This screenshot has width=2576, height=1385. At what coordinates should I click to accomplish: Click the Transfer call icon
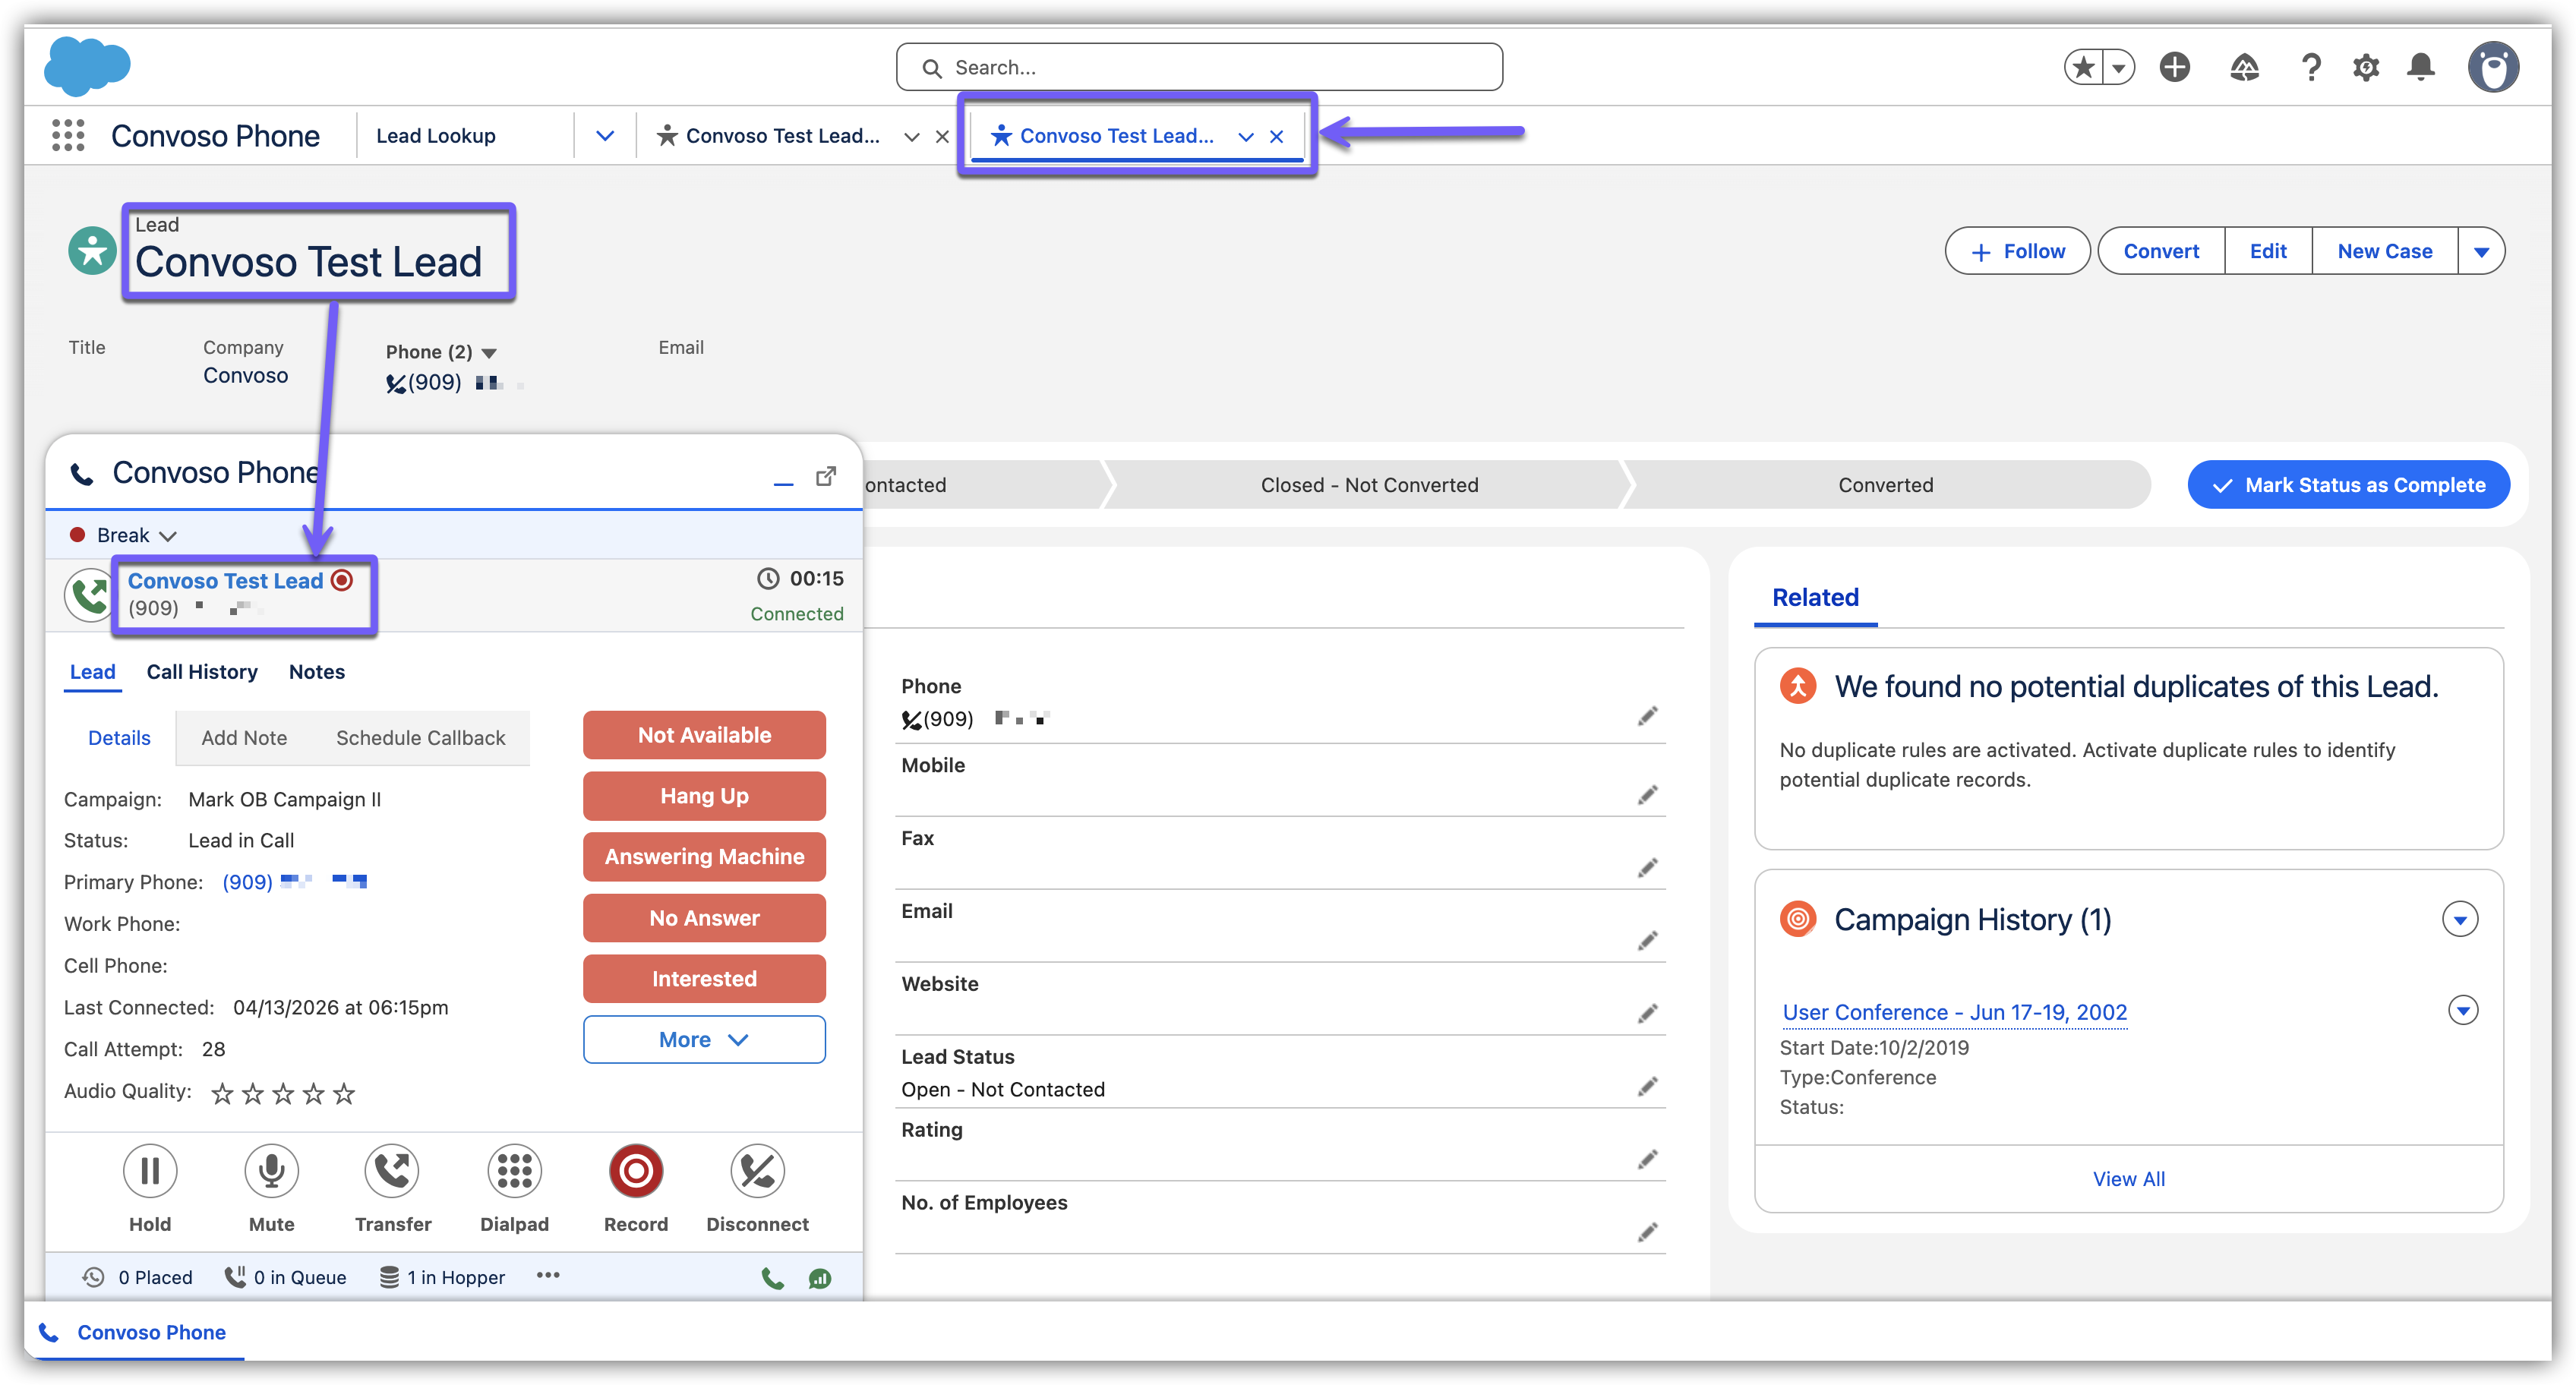(x=392, y=1171)
